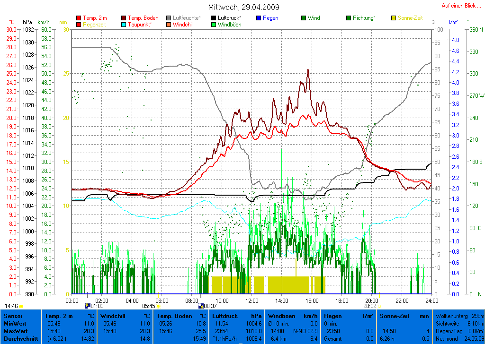The width and height of the screenshot is (485, 344).
Task: Toggle the Wind series legend label
Action: 314,18
